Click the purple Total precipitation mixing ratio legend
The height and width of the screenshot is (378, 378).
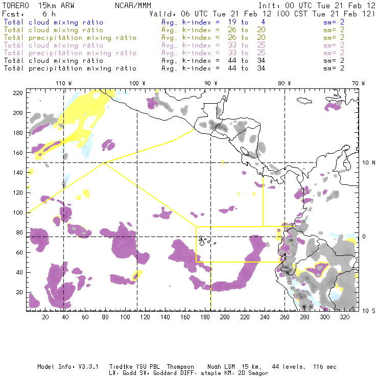pyautogui.click(x=69, y=53)
